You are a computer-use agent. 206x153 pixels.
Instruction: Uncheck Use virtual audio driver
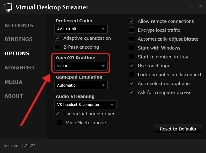[x=57, y=114]
